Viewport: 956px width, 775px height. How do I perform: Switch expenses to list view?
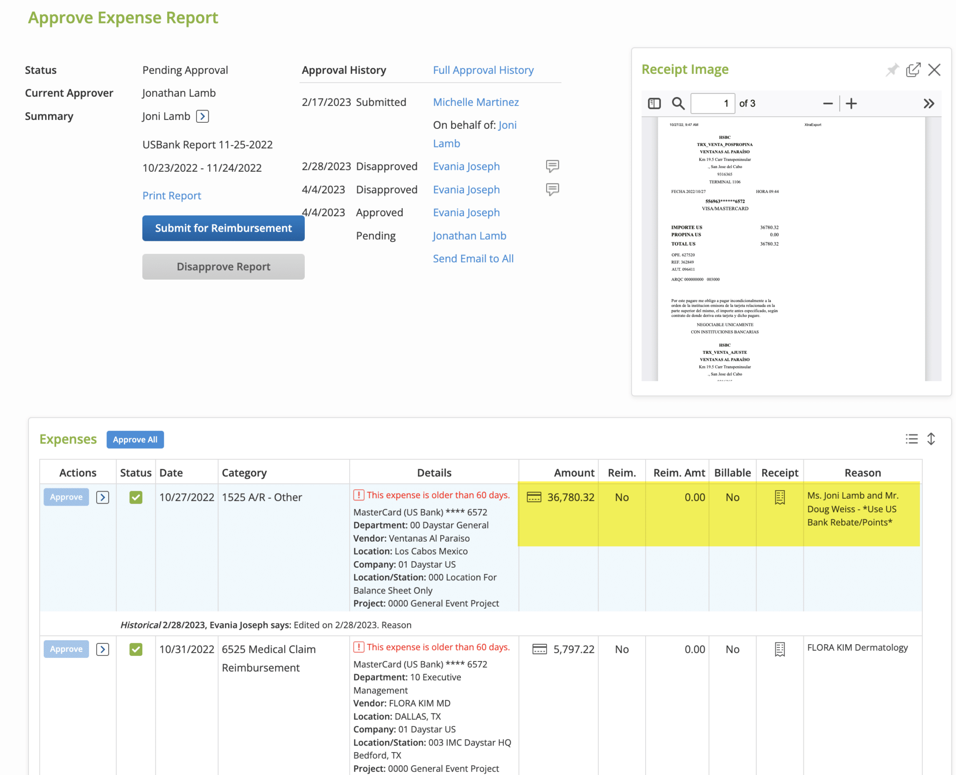point(911,439)
